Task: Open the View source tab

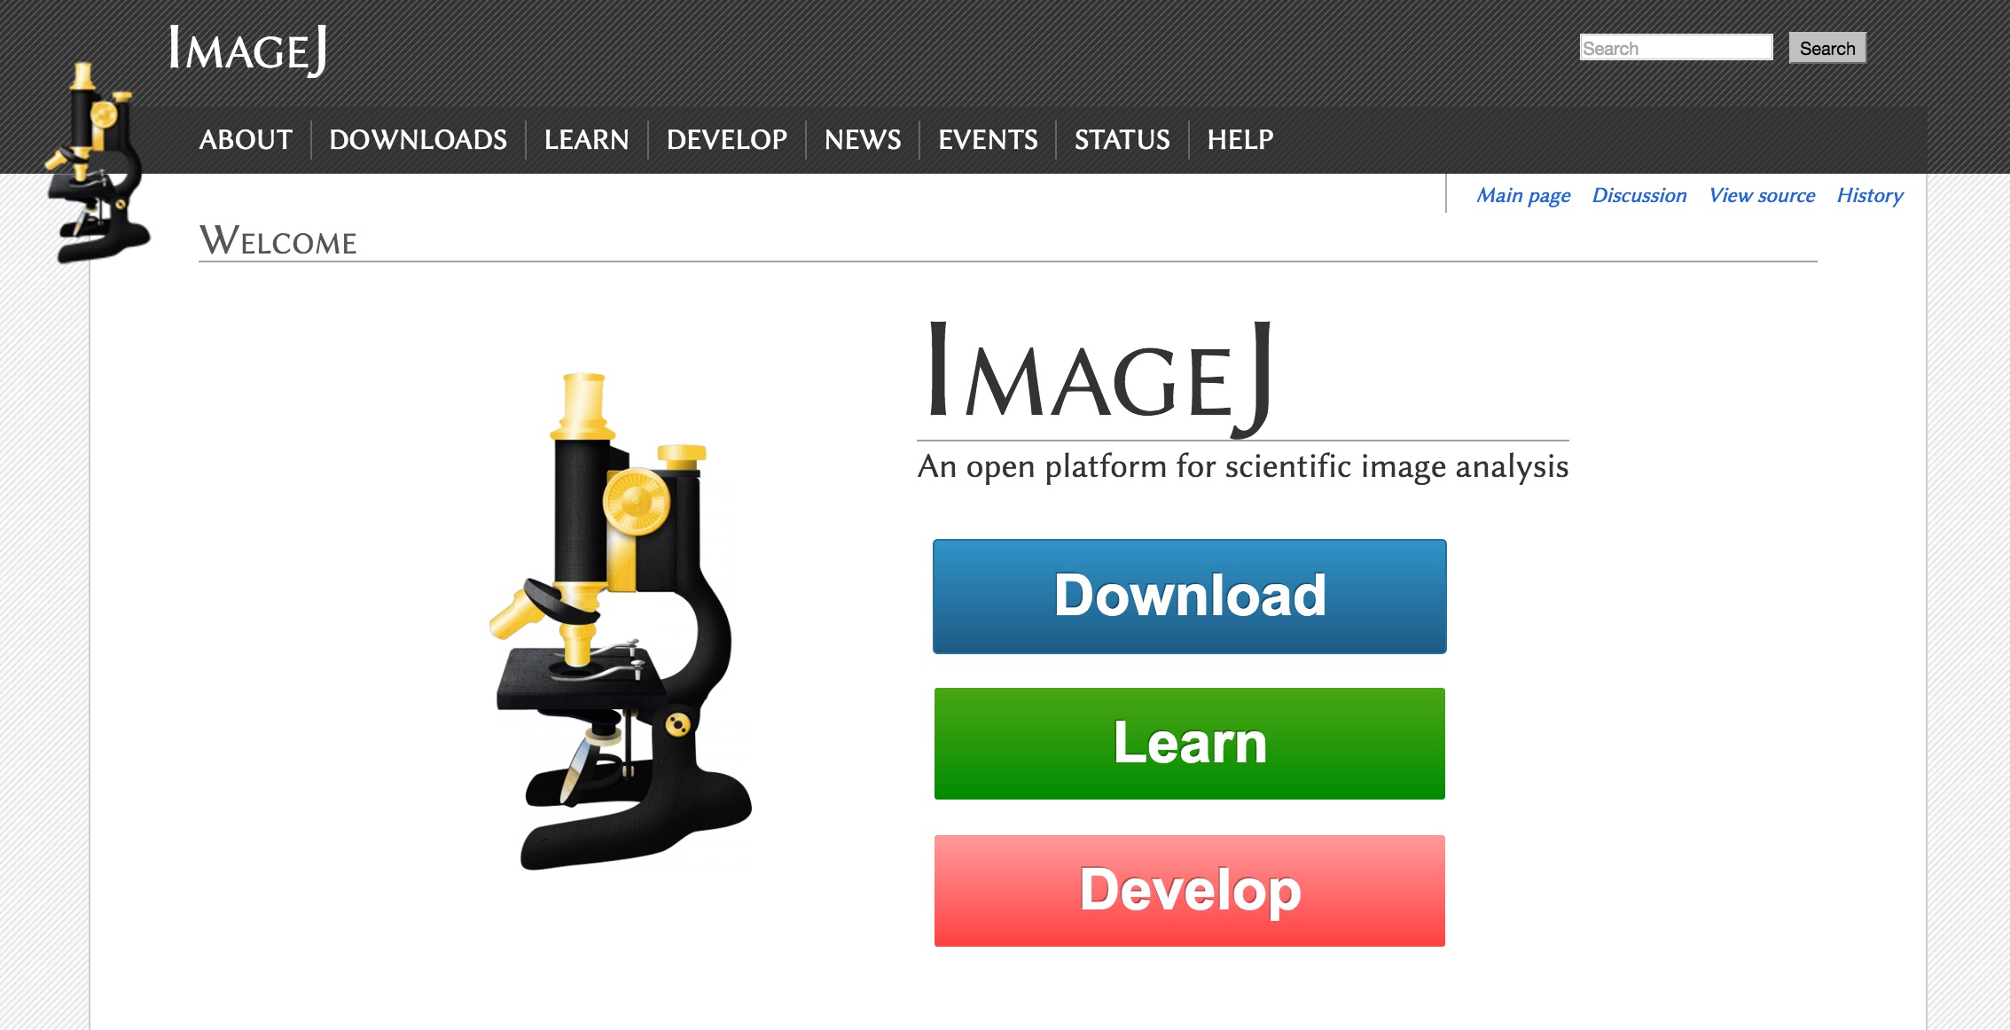Action: 1762,195
